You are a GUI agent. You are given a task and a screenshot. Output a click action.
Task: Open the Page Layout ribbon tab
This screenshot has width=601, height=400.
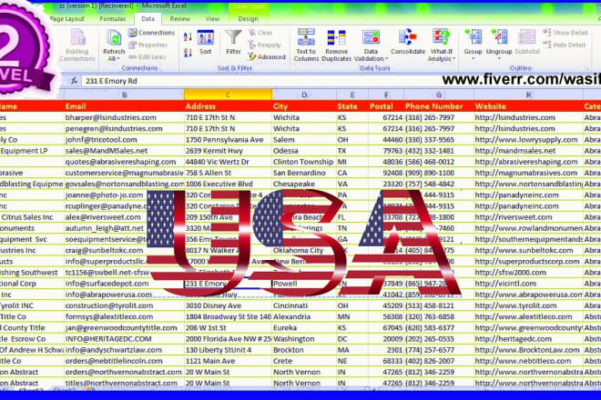pyautogui.click(x=67, y=18)
